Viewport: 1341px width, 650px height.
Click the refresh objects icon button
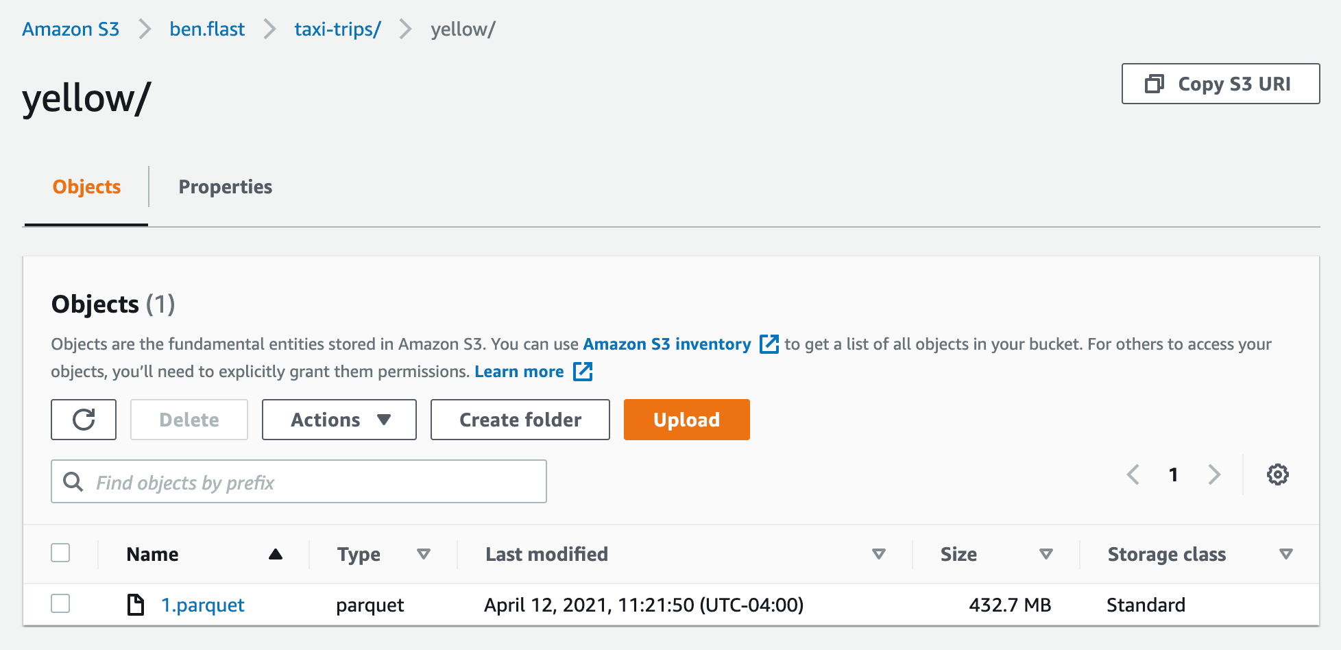(x=84, y=420)
